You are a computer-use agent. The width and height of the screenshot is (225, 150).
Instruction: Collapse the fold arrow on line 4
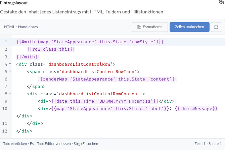point(10,63)
